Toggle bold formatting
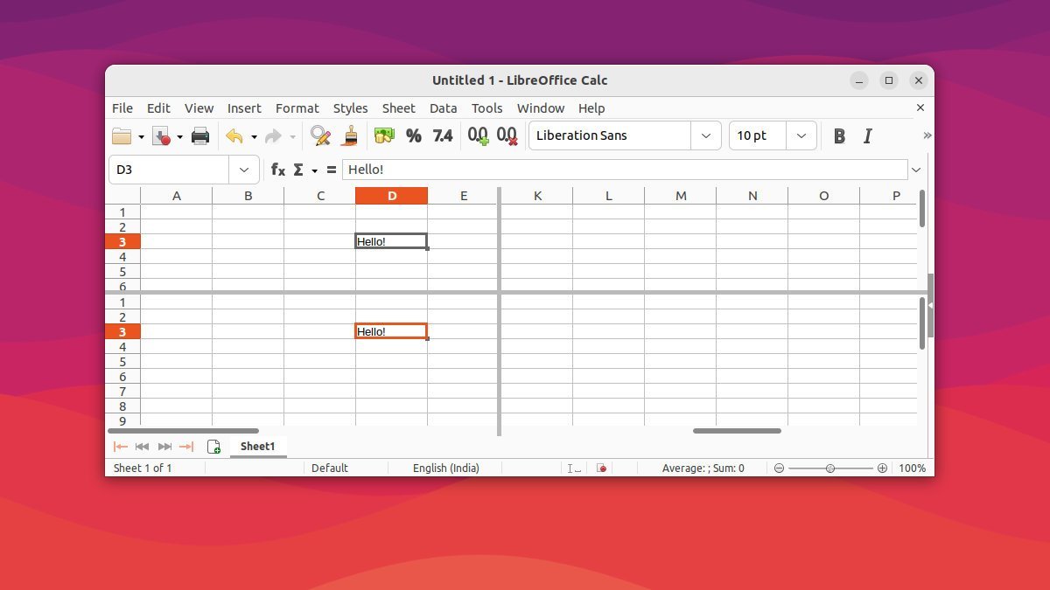 (838, 135)
